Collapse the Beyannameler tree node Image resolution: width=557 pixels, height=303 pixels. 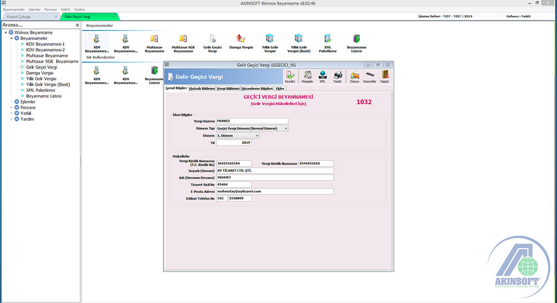[x=11, y=39]
